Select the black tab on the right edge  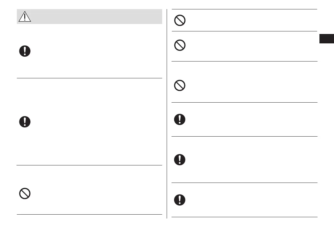pos(327,39)
